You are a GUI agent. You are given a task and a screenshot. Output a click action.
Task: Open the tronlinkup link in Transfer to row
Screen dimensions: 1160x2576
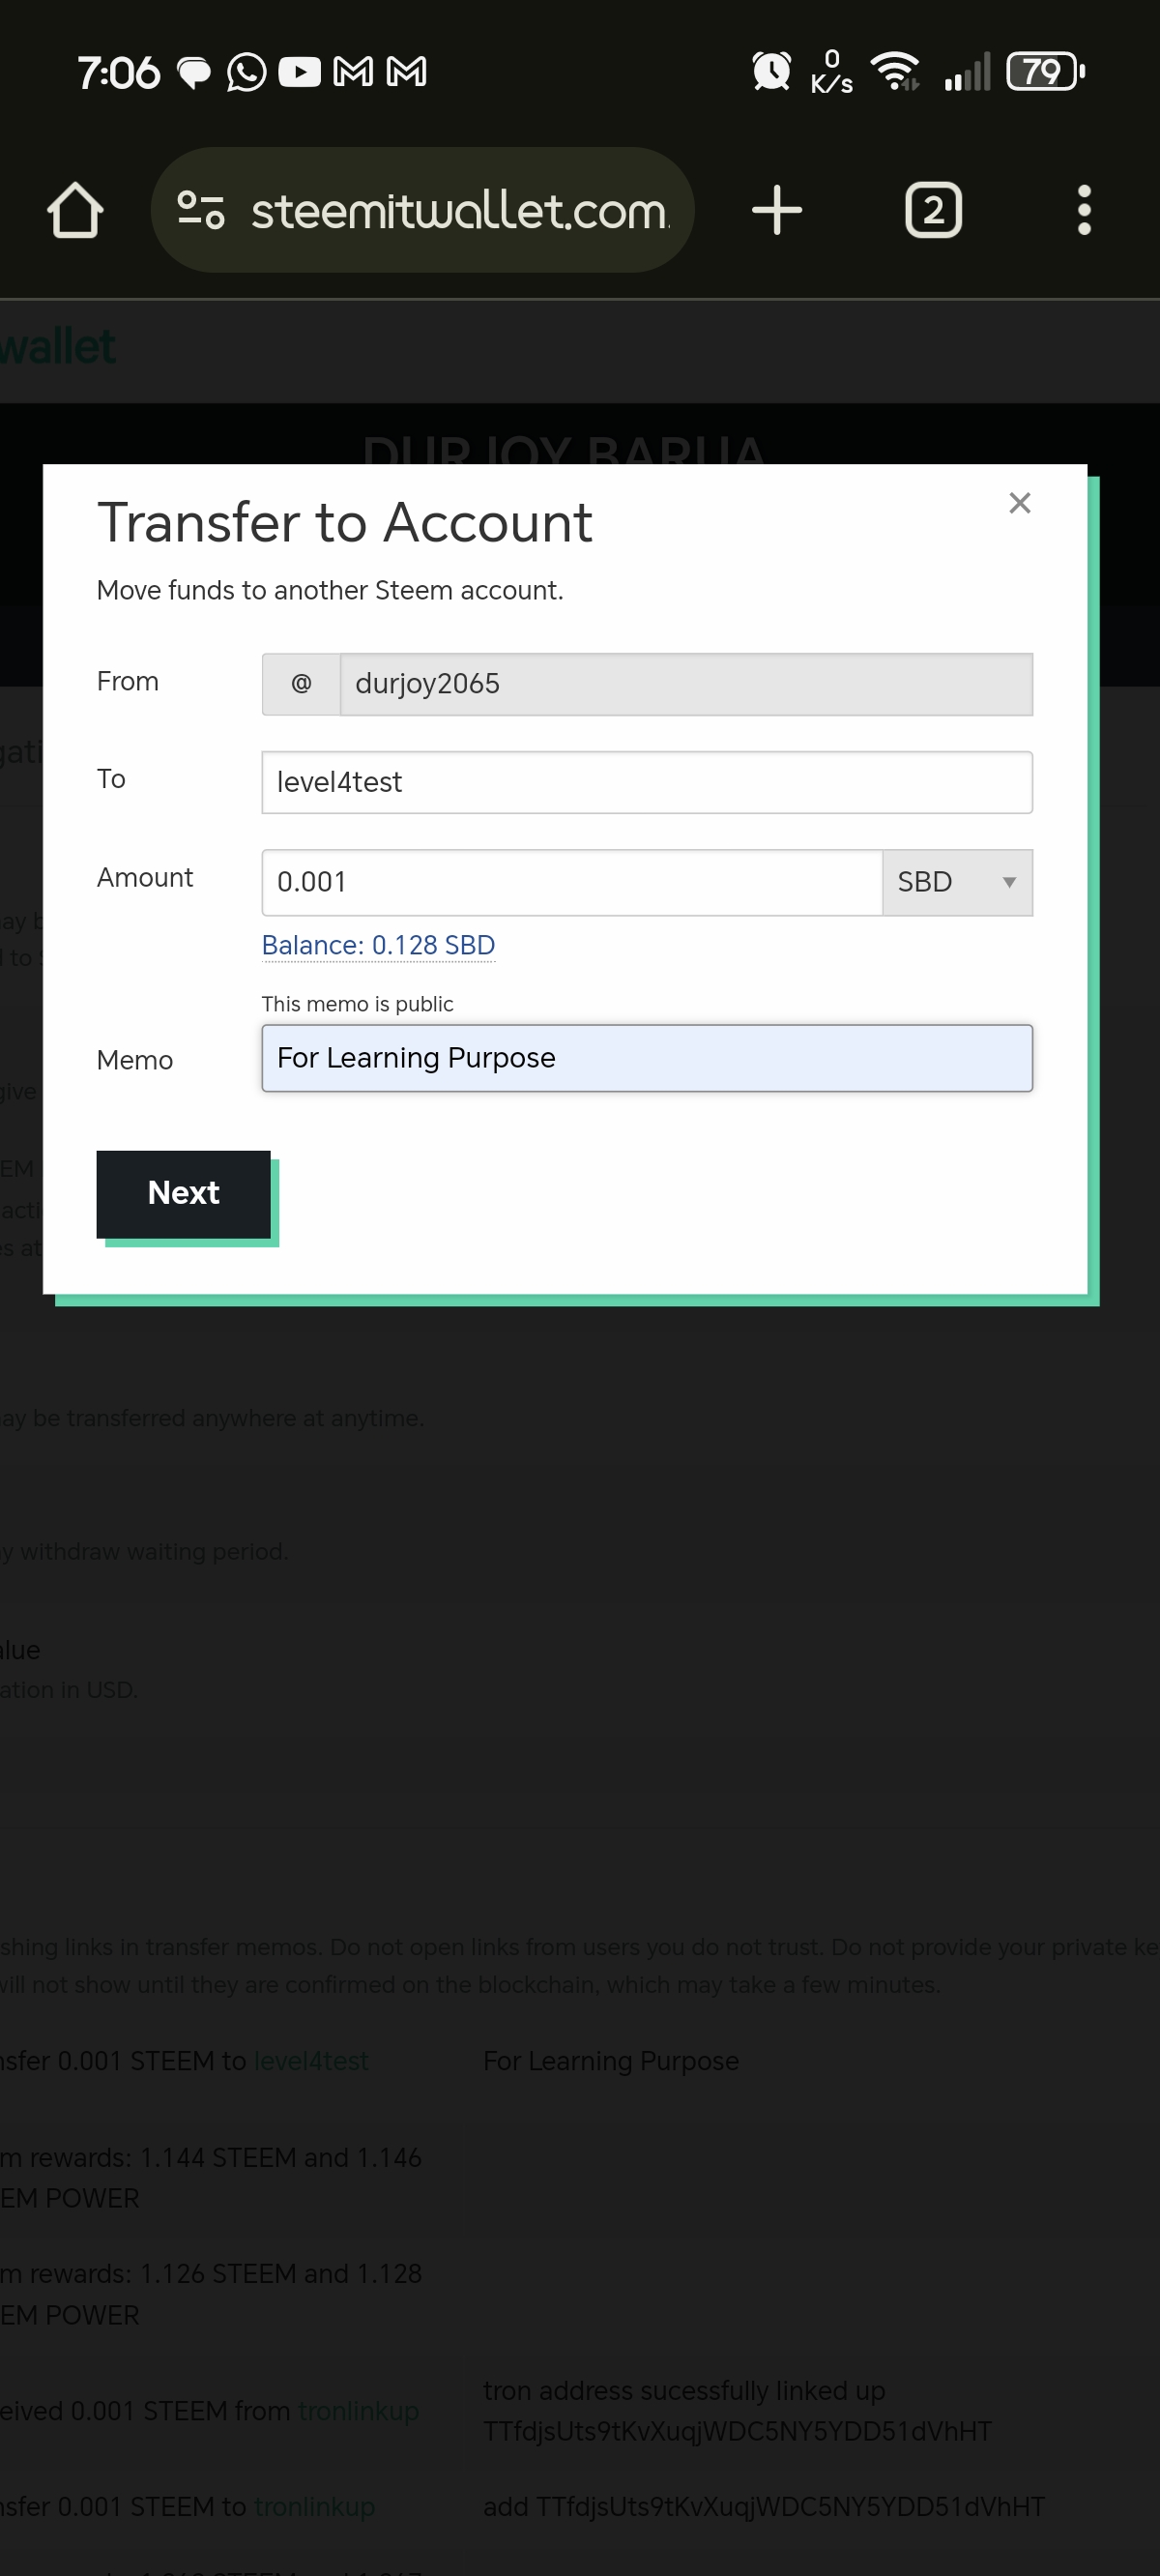click(x=314, y=2507)
